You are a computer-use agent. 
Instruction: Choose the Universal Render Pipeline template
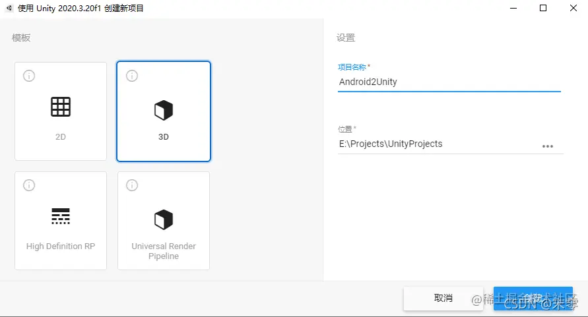pos(164,221)
